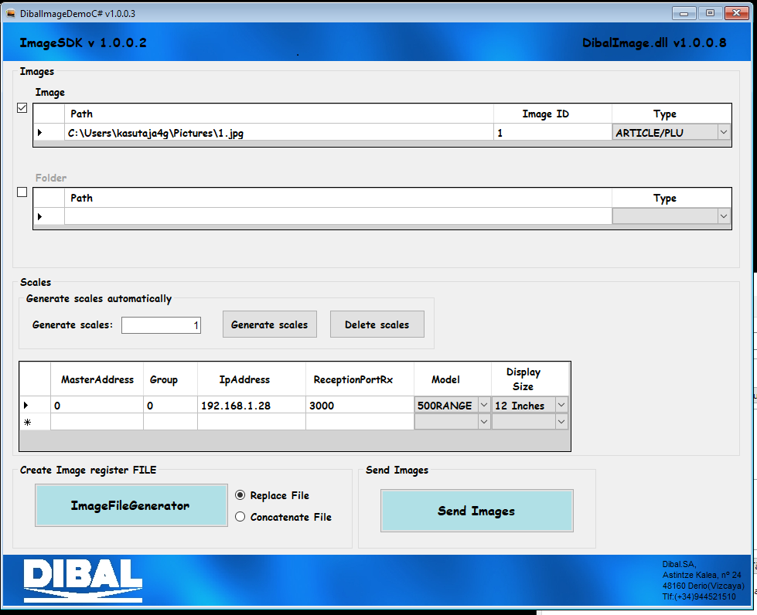
Task: Open the ARTICLE/PLU type dropdown
Action: 723,132
